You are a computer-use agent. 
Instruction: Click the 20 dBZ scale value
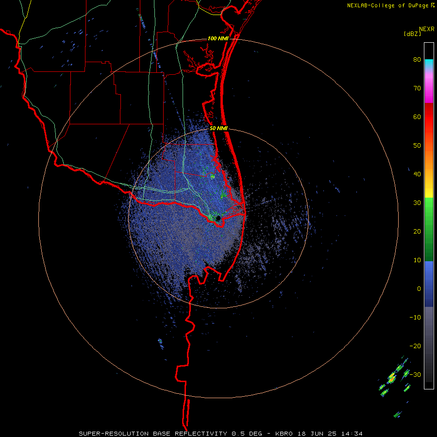tap(417, 231)
